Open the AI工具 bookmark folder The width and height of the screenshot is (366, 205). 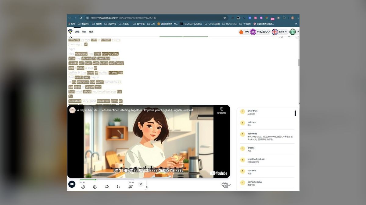[x=124, y=24]
